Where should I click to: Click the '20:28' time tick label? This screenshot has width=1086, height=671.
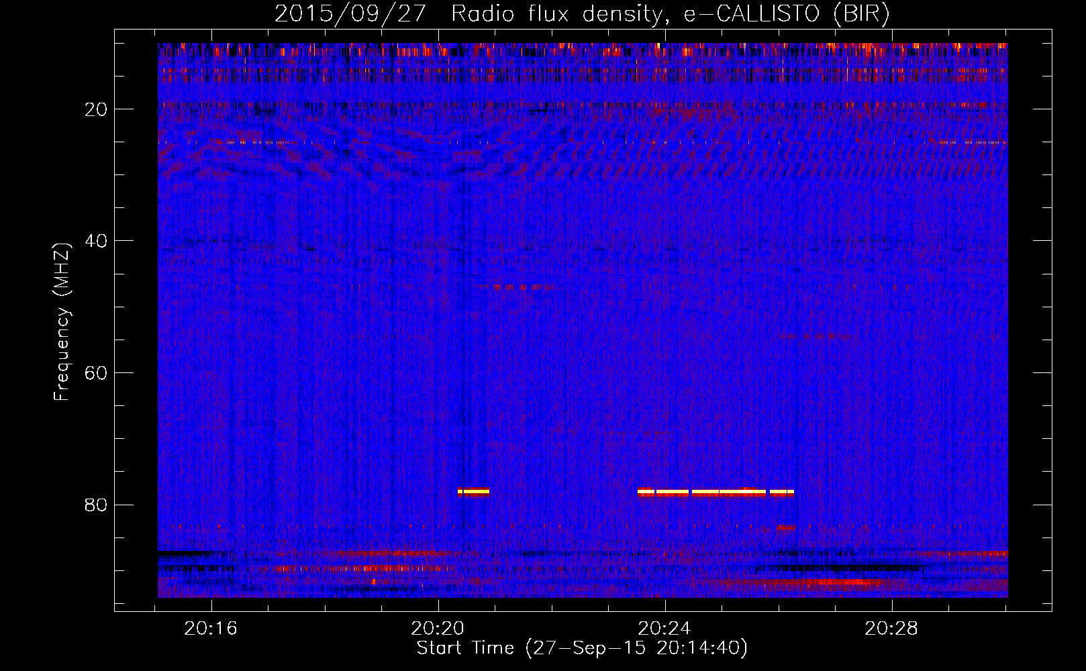[x=891, y=629]
